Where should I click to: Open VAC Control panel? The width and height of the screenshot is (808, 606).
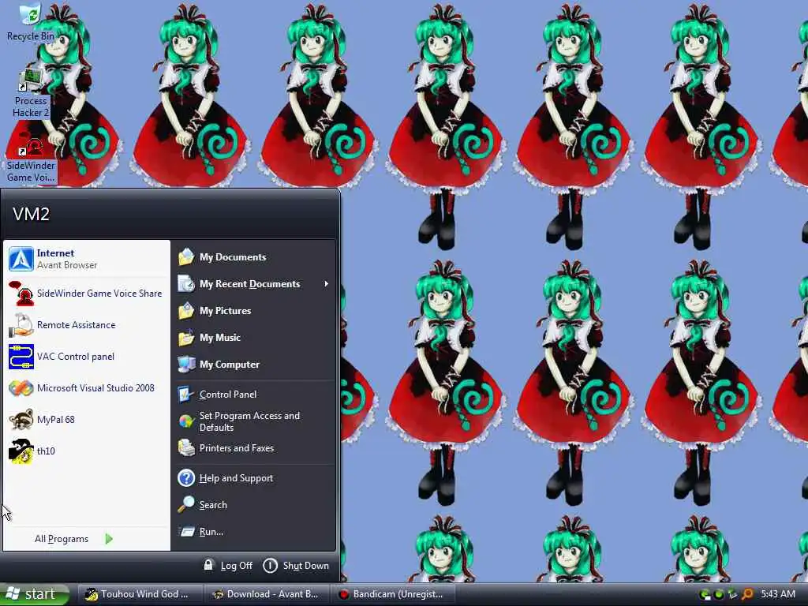coord(87,357)
